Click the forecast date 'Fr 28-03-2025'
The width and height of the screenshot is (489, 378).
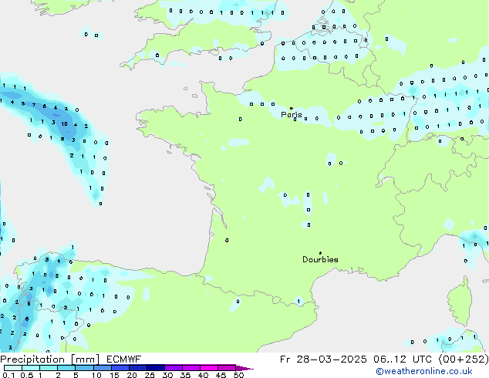323,359
